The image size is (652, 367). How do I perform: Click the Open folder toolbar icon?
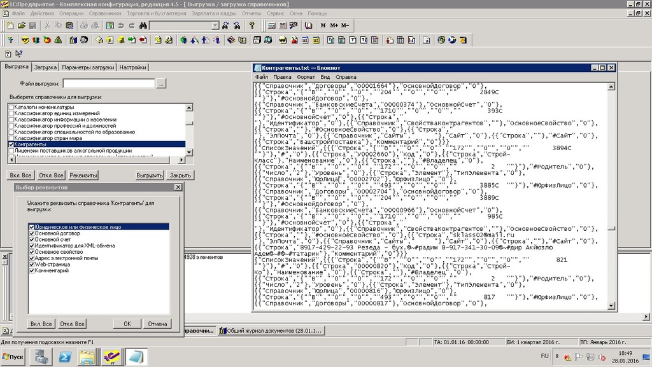(x=22, y=25)
